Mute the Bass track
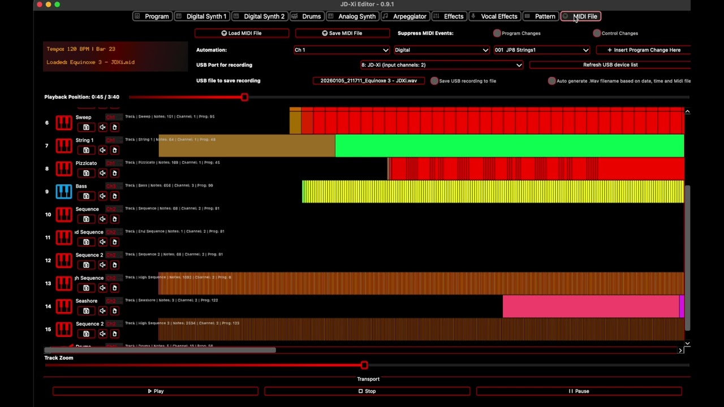Image resolution: width=724 pixels, height=407 pixels. [102, 196]
